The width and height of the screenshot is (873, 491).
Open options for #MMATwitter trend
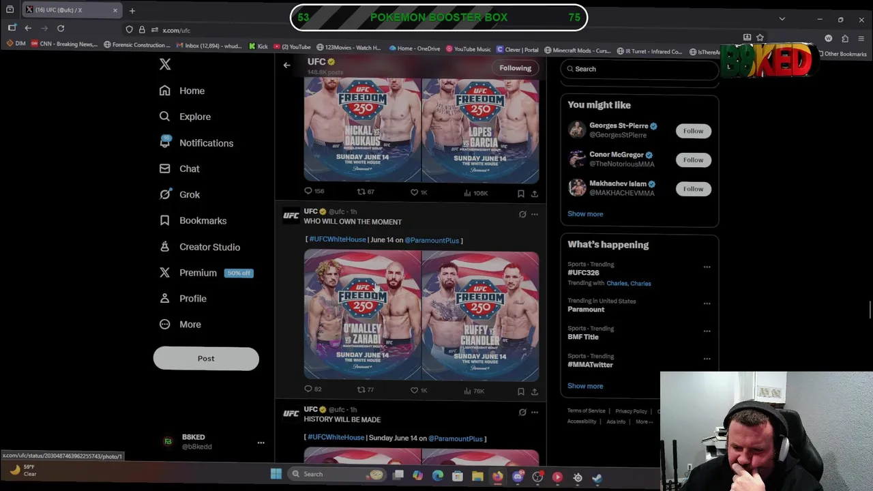707,359
